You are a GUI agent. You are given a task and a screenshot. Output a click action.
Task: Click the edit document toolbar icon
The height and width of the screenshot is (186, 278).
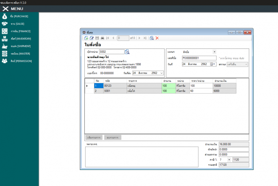(x=92, y=38)
